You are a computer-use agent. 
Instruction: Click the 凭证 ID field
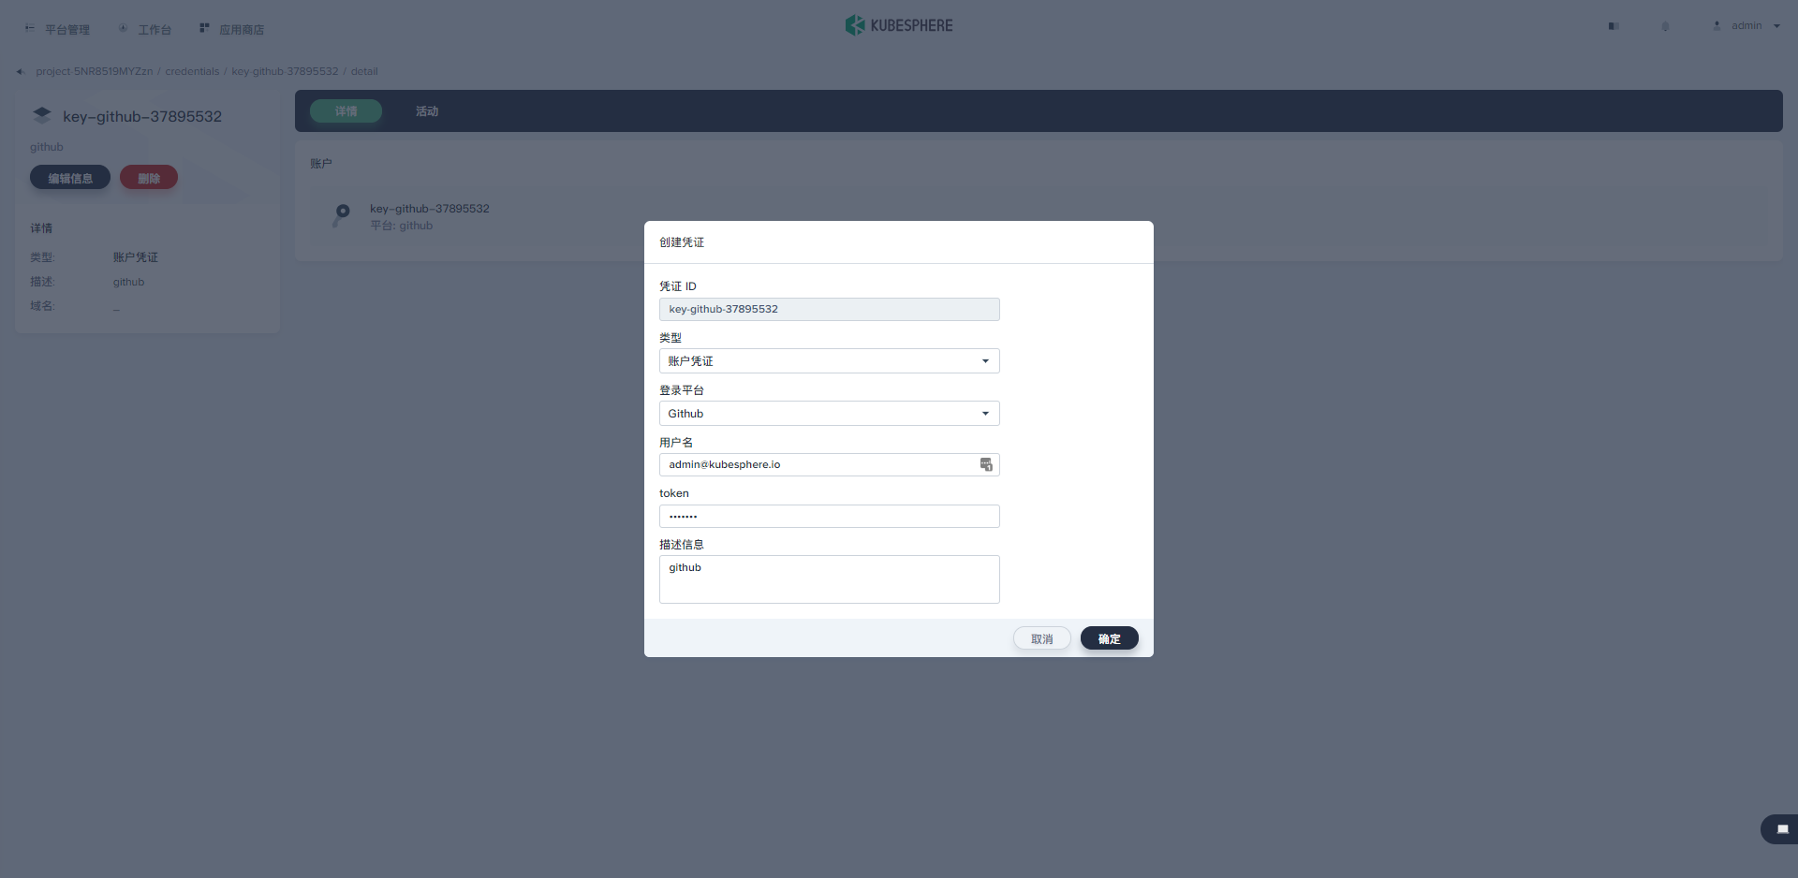(x=830, y=309)
